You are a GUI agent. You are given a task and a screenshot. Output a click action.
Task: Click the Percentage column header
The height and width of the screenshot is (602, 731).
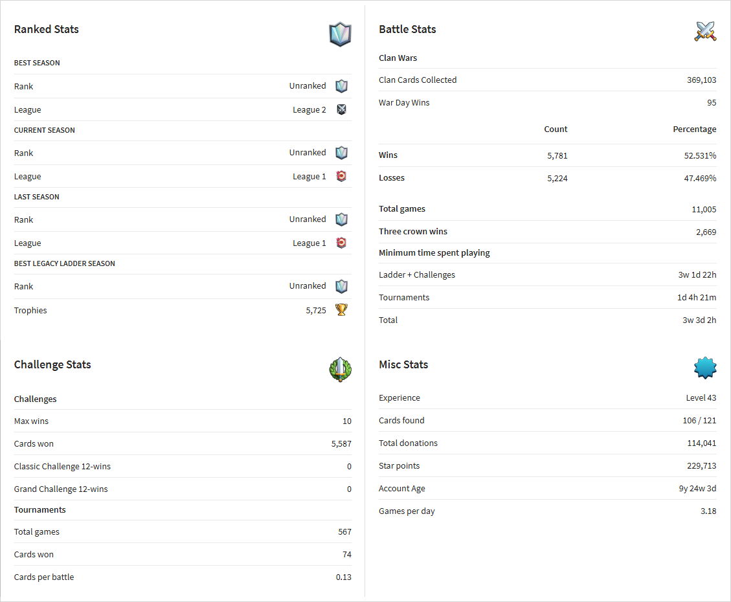694,129
